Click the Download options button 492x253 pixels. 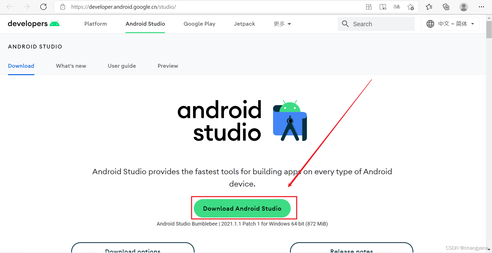click(133, 248)
